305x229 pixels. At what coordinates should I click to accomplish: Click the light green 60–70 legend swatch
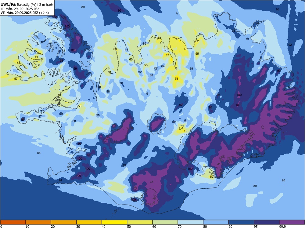pyautogui.click(x=165, y=222)
